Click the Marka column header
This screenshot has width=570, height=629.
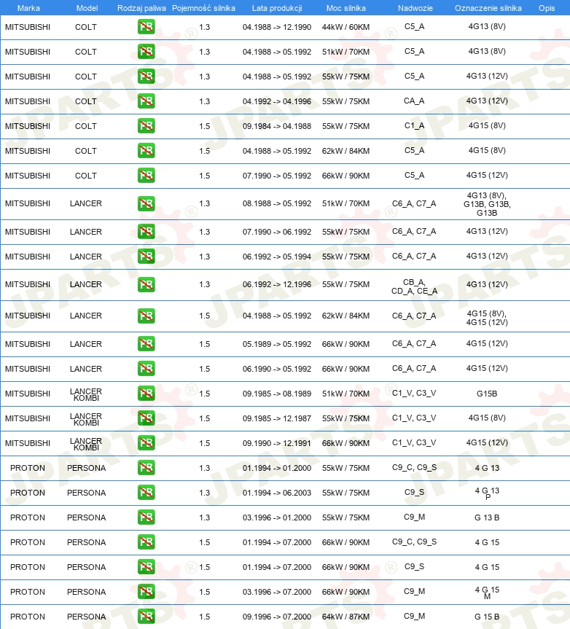[x=28, y=8]
